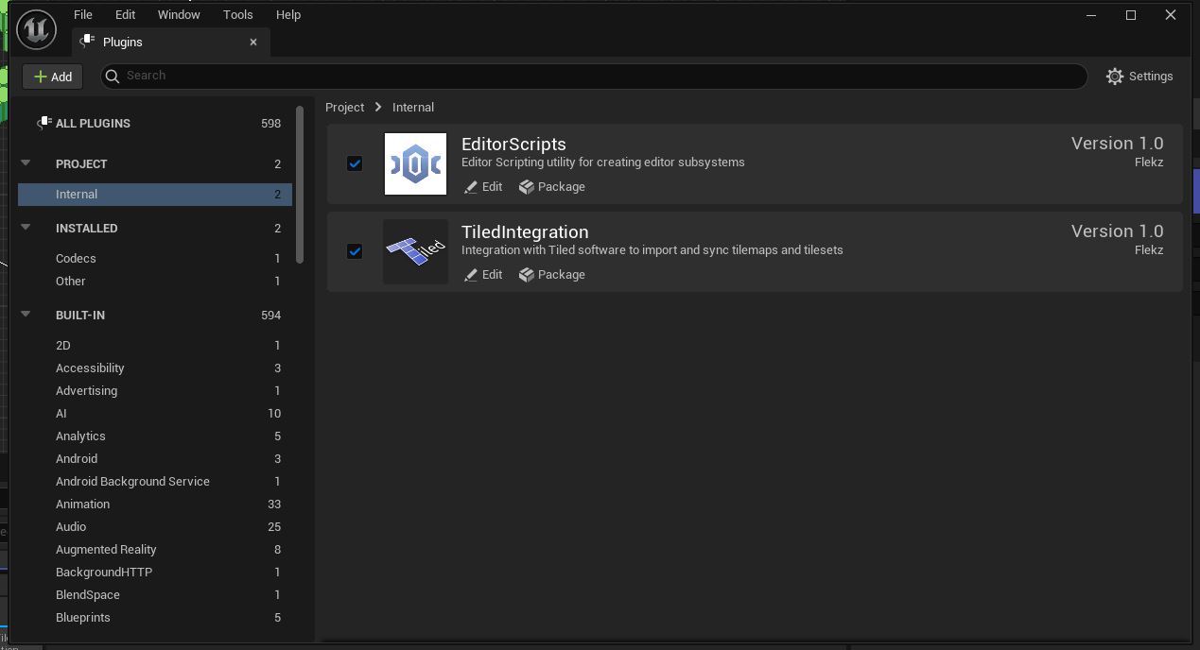Click Edit for TiledIntegration plugin
Screen dimensions: 1200x650
click(x=483, y=275)
